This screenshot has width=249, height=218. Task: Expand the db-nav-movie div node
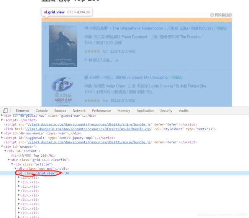coord(2,133)
